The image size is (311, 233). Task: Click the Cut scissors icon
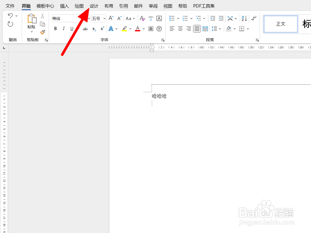[x=43, y=16]
